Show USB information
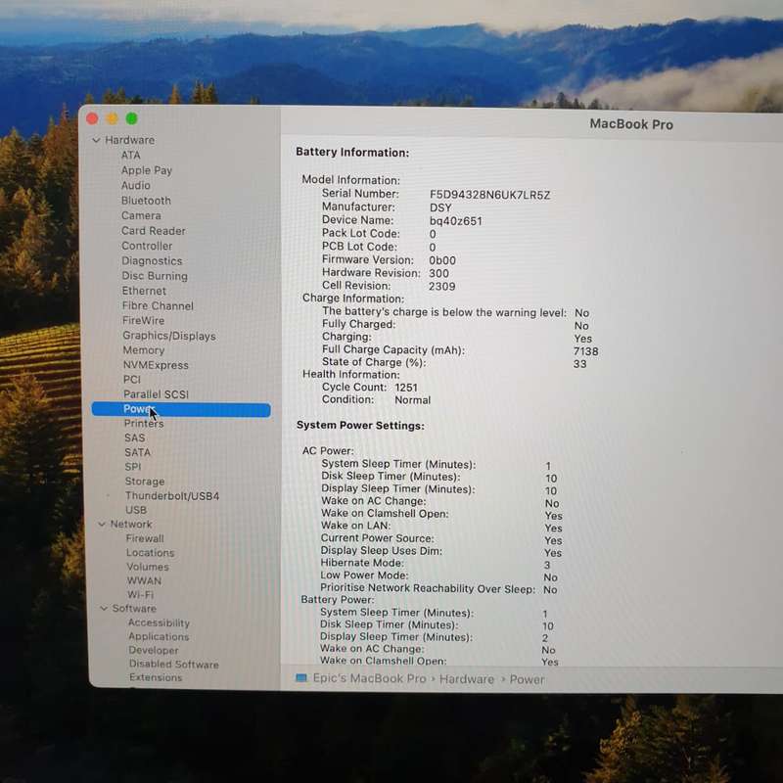This screenshot has height=783, width=783. pyautogui.click(x=136, y=510)
